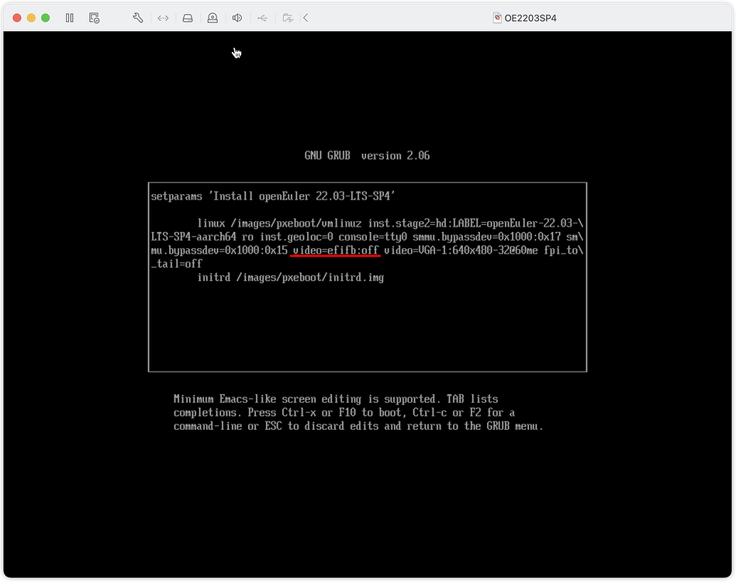The width and height of the screenshot is (736, 582).
Task: Collapse the device toolbar chevron
Action: (306, 18)
